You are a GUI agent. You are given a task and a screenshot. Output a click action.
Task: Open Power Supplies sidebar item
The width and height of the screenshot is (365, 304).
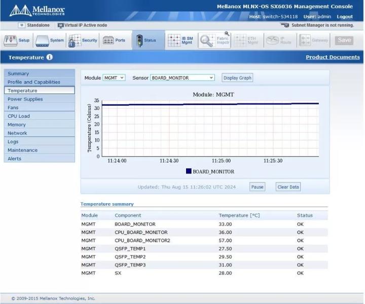pos(40,99)
